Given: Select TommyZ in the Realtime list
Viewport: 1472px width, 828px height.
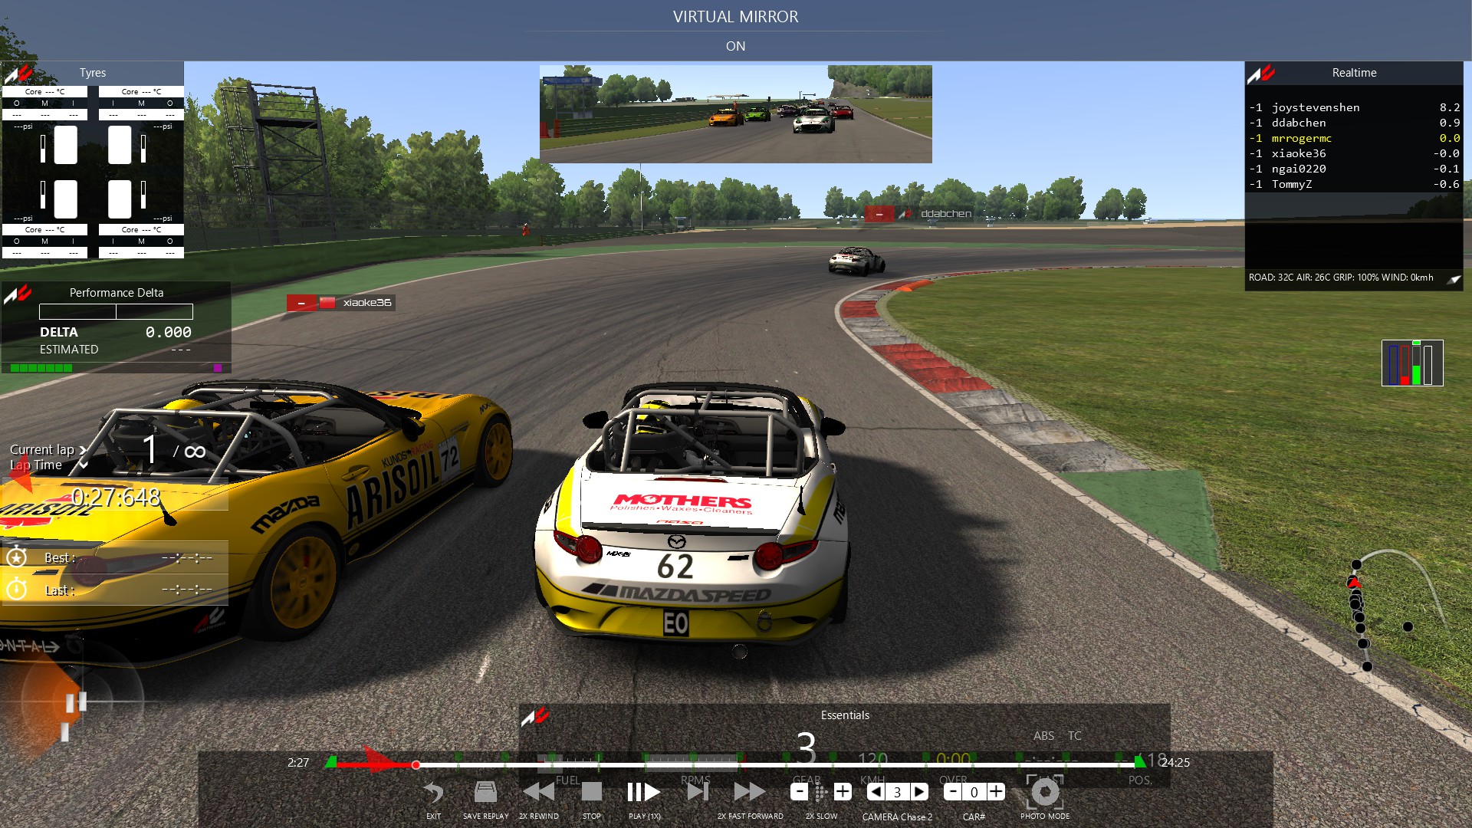Looking at the screenshot, I should (x=1354, y=184).
